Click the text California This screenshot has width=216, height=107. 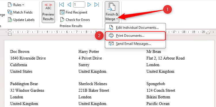click(x=19, y=65)
